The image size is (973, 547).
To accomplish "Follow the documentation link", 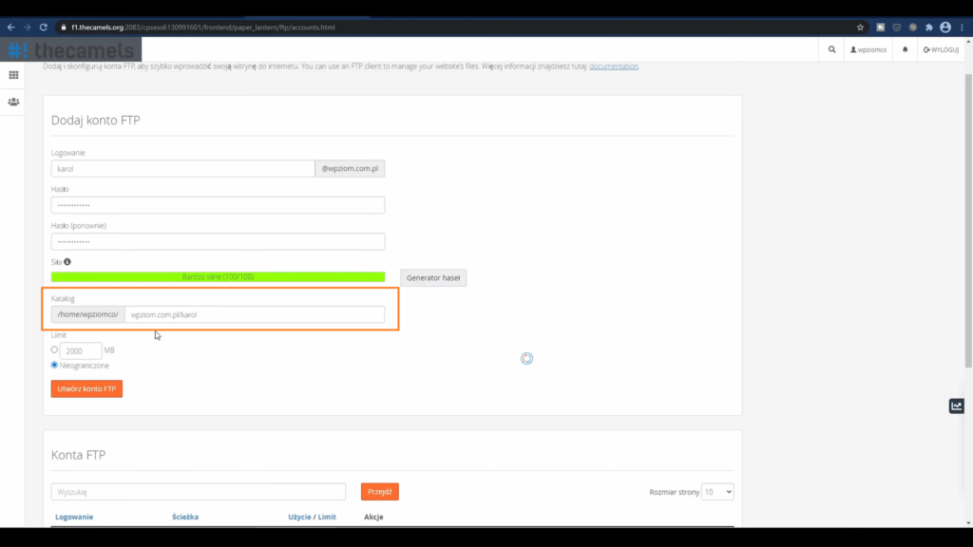I will click(x=614, y=66).
